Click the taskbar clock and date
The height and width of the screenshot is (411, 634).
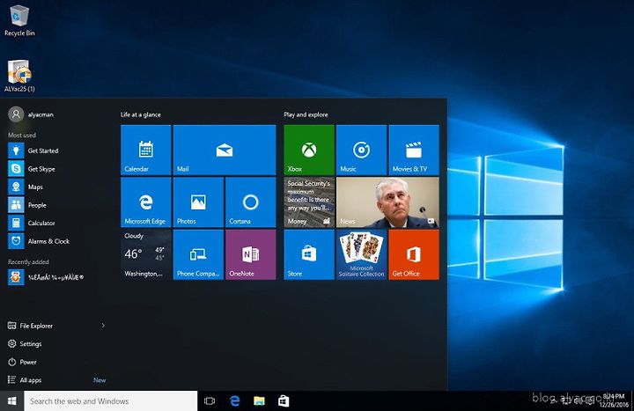click(614, 400)
